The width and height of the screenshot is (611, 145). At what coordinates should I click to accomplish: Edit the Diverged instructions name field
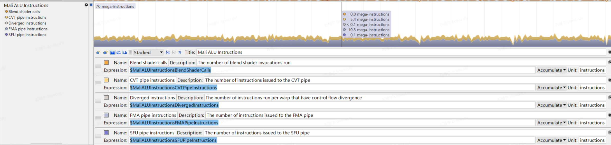point(152,97)
